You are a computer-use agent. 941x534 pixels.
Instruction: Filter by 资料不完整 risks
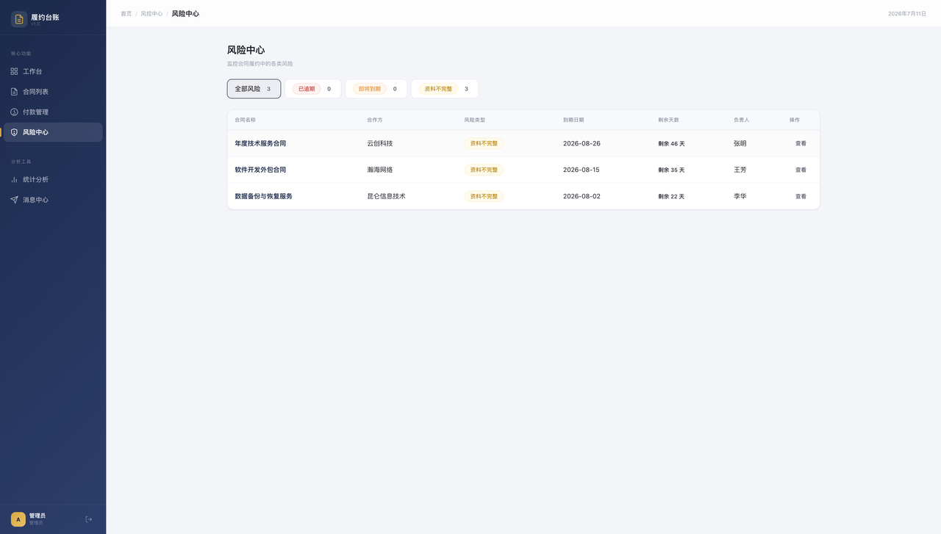click(445, 89)
